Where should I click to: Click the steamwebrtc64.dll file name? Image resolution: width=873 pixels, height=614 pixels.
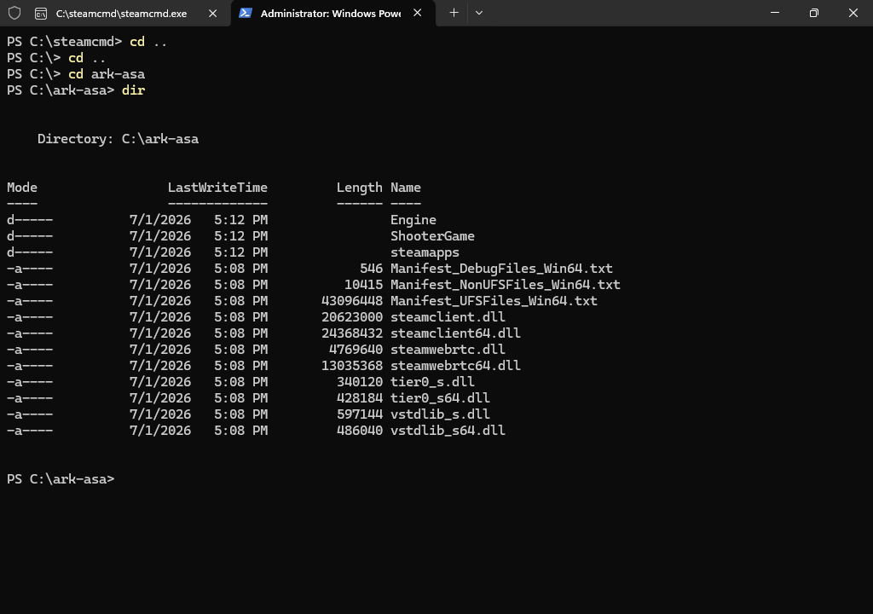[x=455, y=366]
